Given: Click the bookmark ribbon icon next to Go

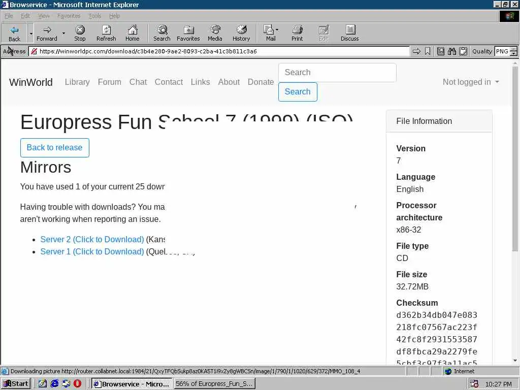Looking at the screenshot, I should click(x=428, y=51).
